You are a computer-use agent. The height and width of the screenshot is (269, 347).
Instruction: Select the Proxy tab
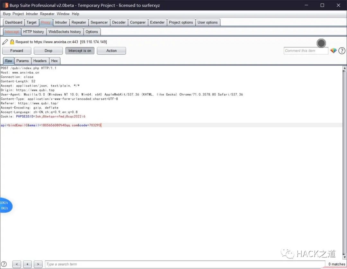click(46, 23)
